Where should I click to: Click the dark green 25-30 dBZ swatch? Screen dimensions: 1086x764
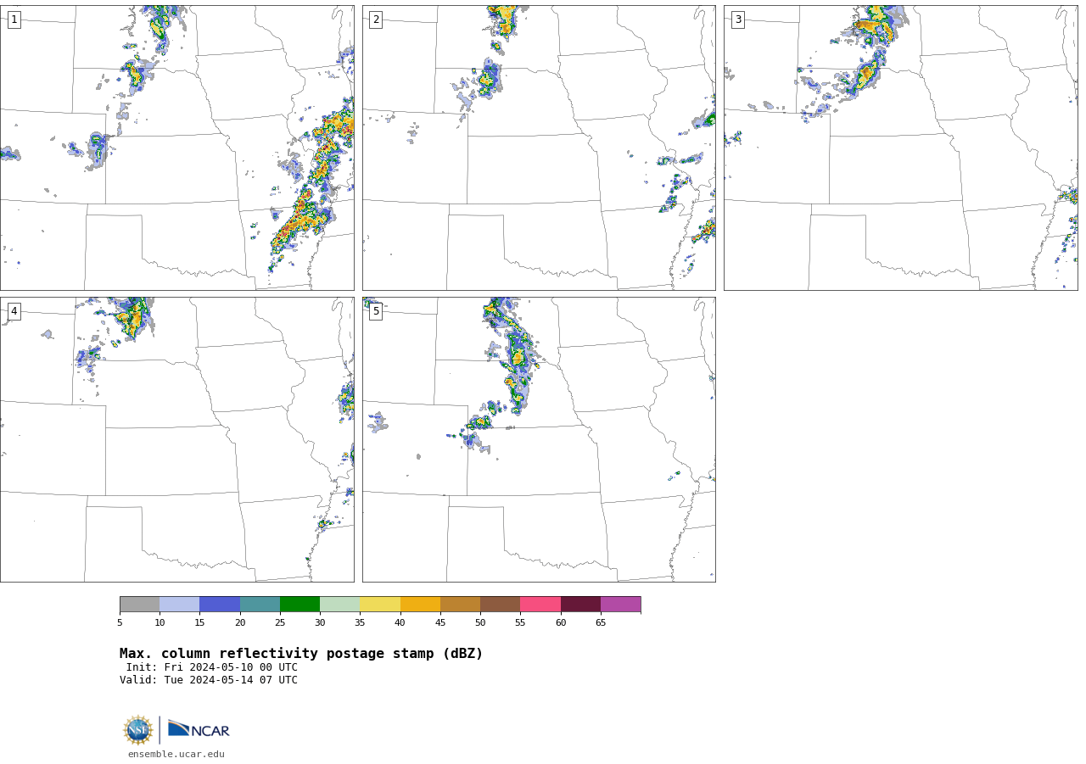tap(299, 604)
